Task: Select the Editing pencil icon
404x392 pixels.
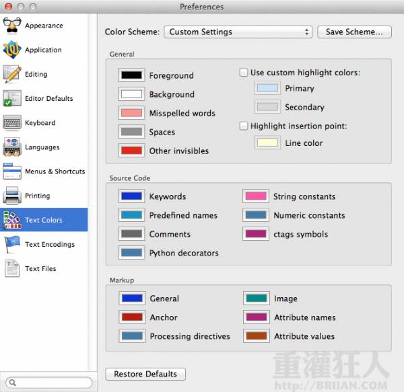Action: point(12,74)
